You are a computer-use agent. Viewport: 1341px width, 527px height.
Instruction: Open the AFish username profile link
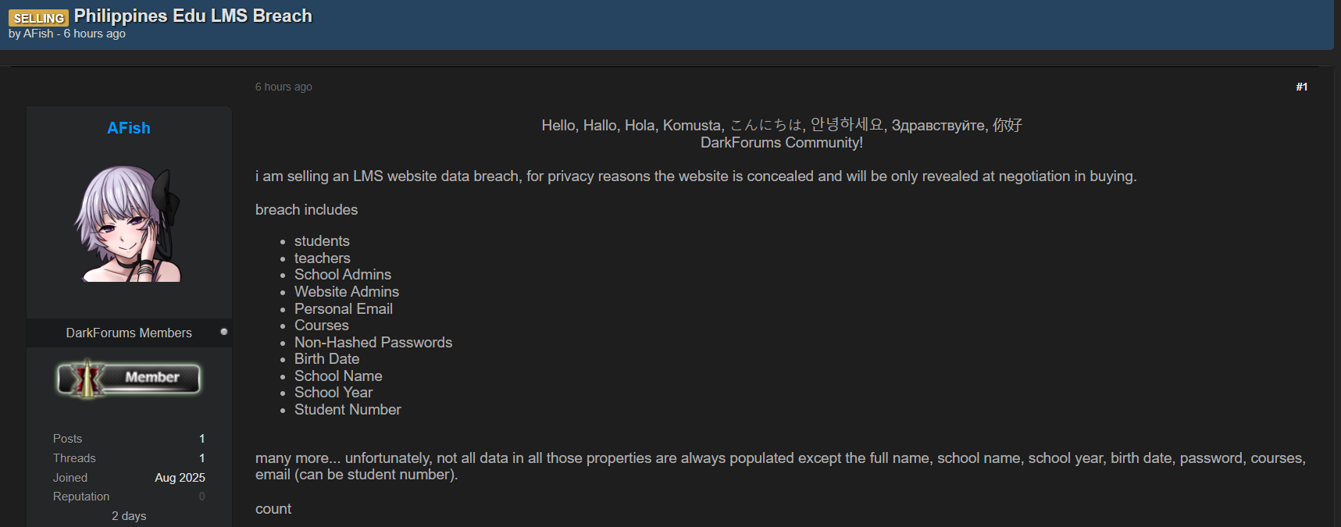tap(129, 128)
